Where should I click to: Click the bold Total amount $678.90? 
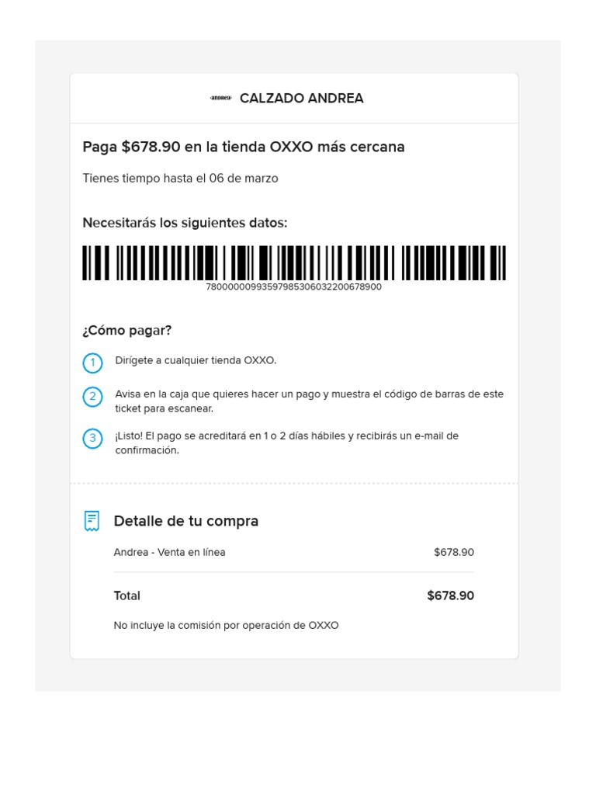click(x=450, y=595)
